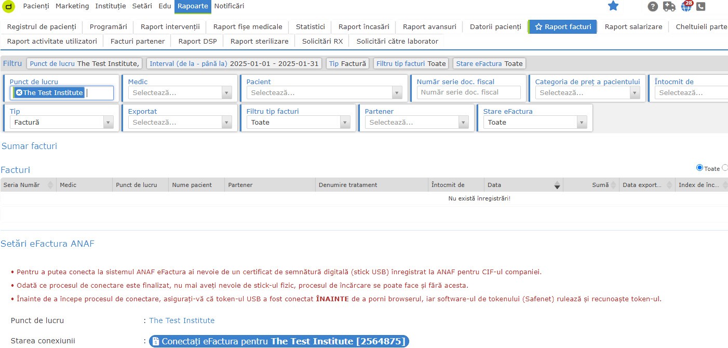This screenshot has height=348, width=728.
Task: Click Conectați eFactura pentru The Test Institute button
Action: [279, 341]
